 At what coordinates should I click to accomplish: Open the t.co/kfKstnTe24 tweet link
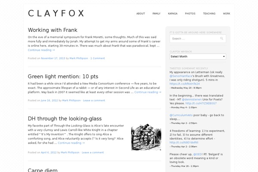(x=184, y=84)
